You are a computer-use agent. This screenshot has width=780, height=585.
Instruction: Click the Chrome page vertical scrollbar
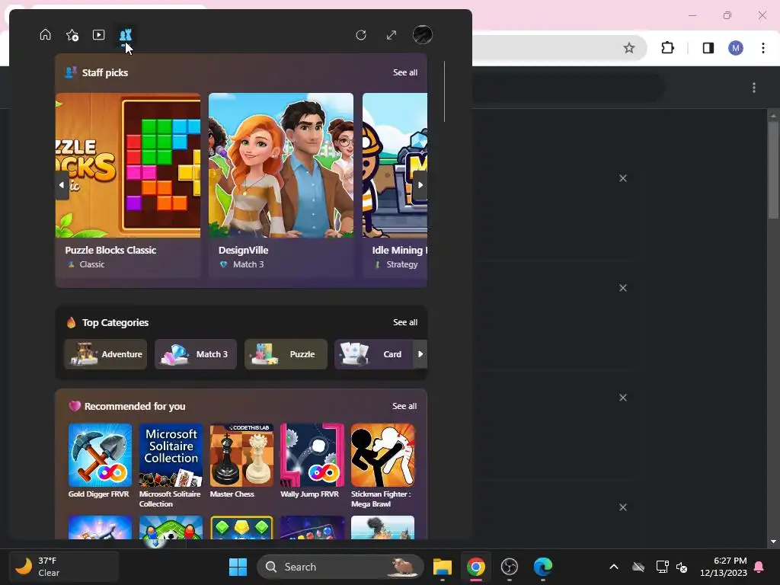(x=773, y=169)
